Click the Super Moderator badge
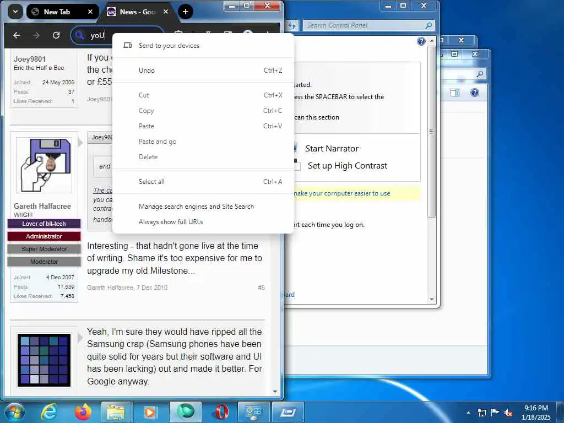Screen dimensions: 564x423 point(44,249)
